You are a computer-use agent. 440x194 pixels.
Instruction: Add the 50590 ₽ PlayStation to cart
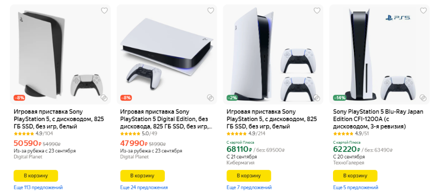click(36, 176)
